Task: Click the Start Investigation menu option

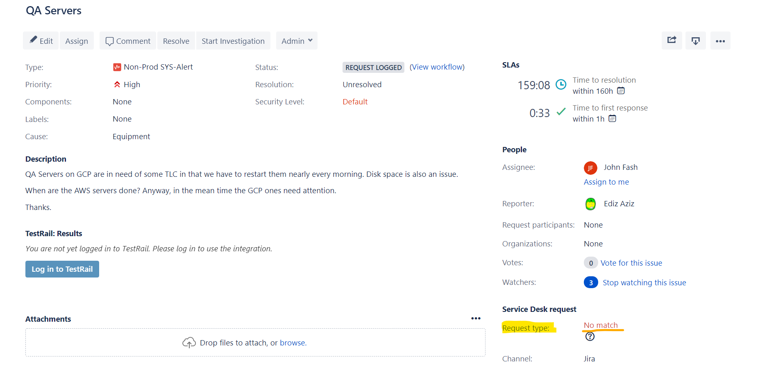Action: pos(233,41)
